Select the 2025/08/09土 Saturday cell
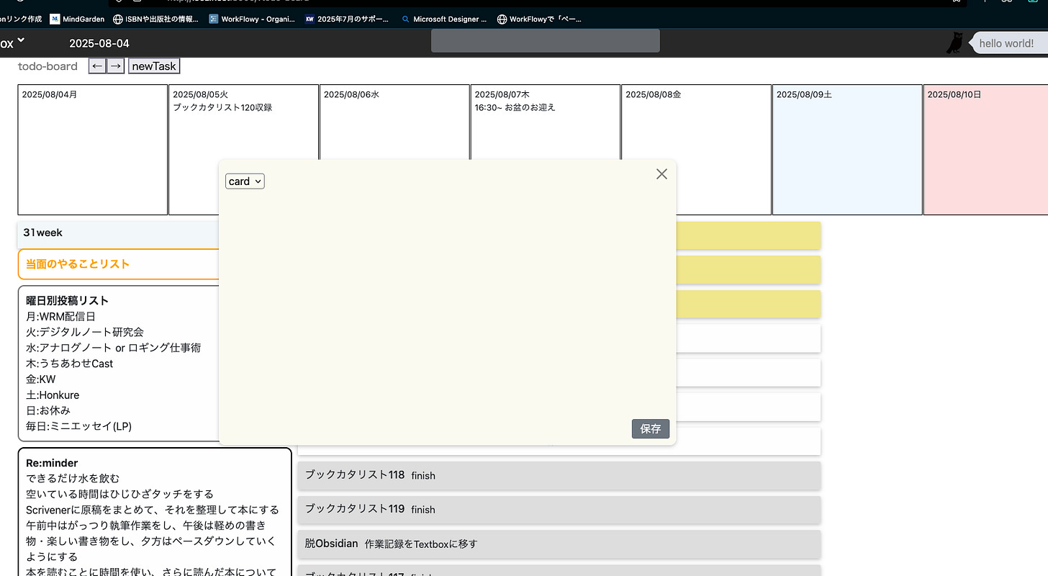The height and width of the screenshot is (576, 1048). (847, 150)
